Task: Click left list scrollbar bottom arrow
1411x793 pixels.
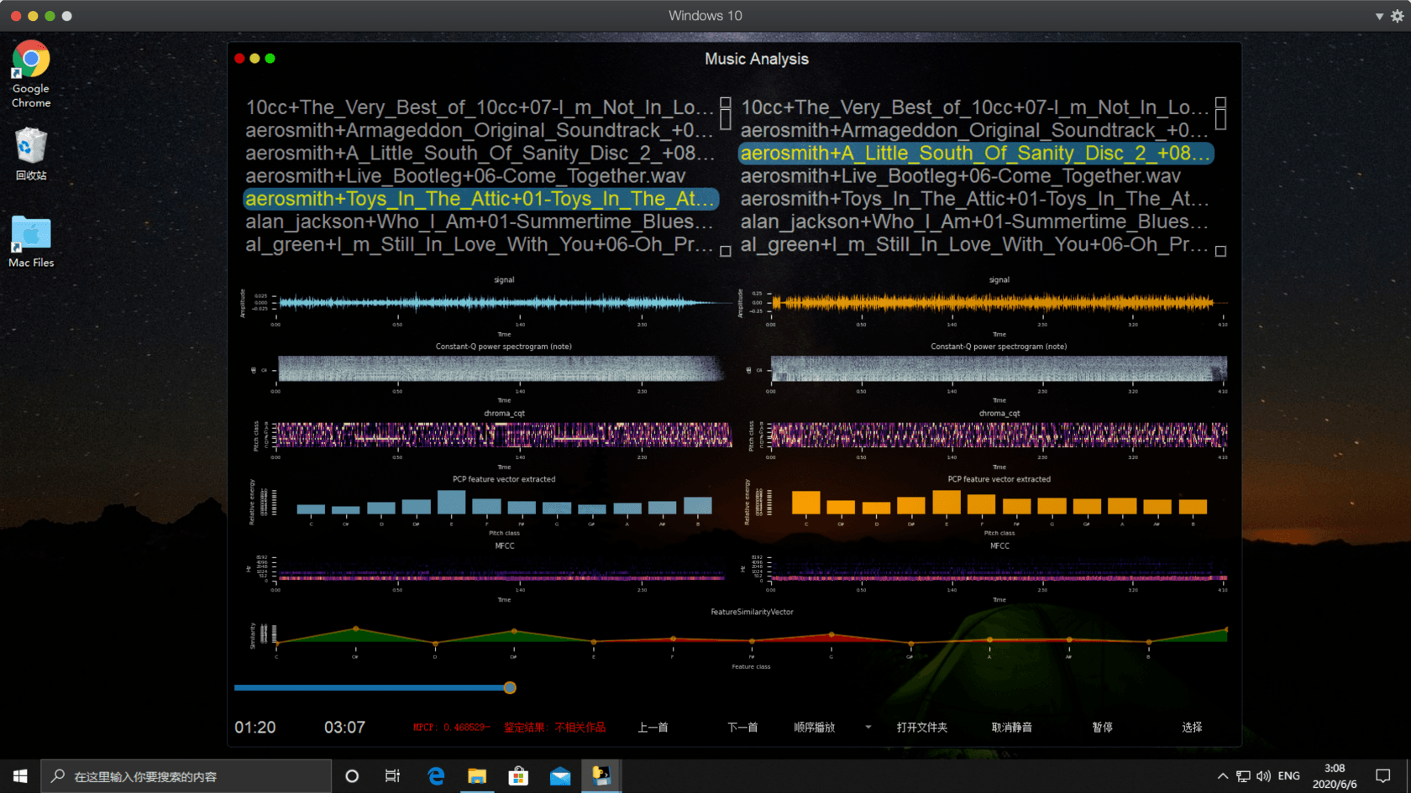Action: coord(726,251)
